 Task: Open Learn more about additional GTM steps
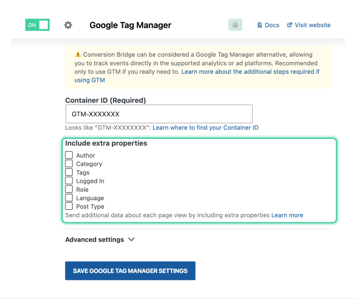coord(197,76)
